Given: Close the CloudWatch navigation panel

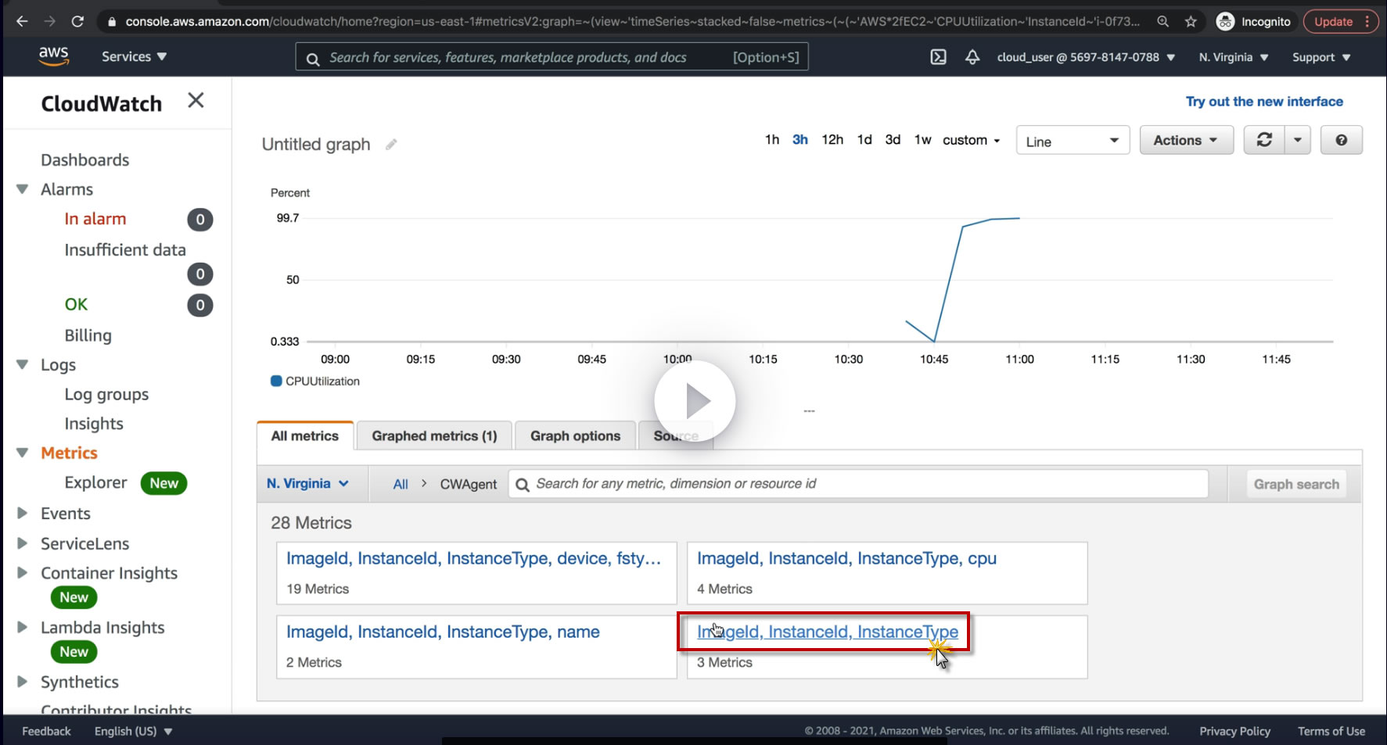Looking at the screenshot, I should pyautogui.click(x=196, y=100).
